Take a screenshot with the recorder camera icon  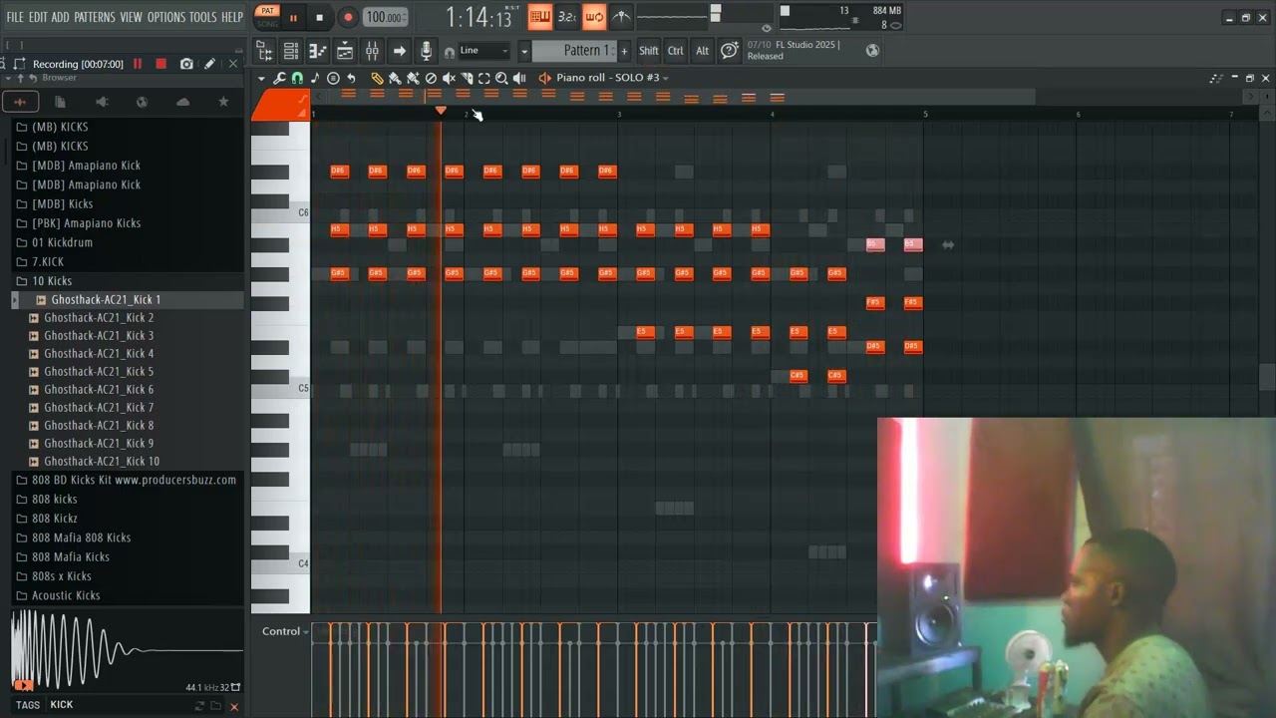click(x=186, y=64)
